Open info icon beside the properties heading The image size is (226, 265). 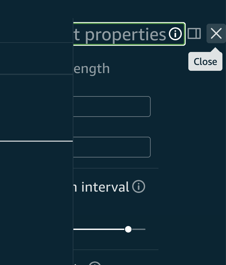coord(175,34)
